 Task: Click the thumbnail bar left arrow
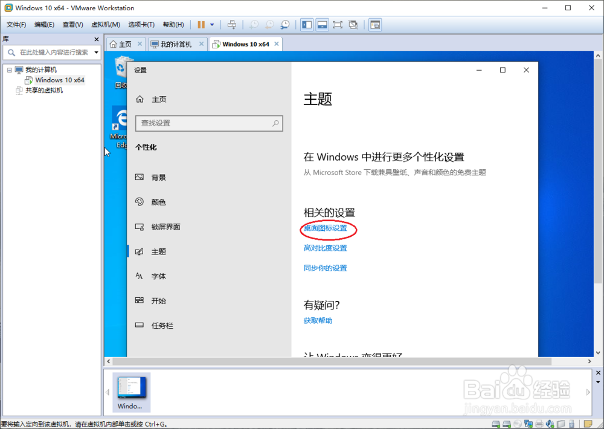(x=108, y=392)
